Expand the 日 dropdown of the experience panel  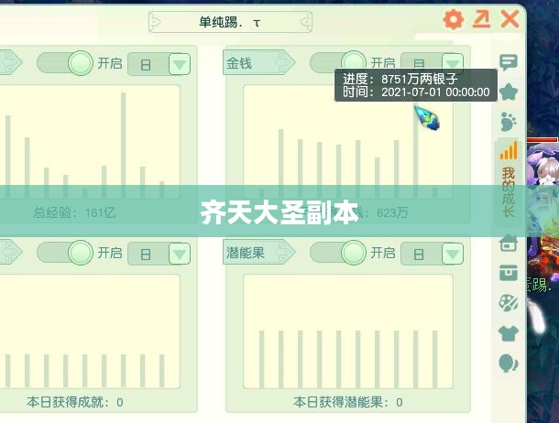(x=180, y=64)
